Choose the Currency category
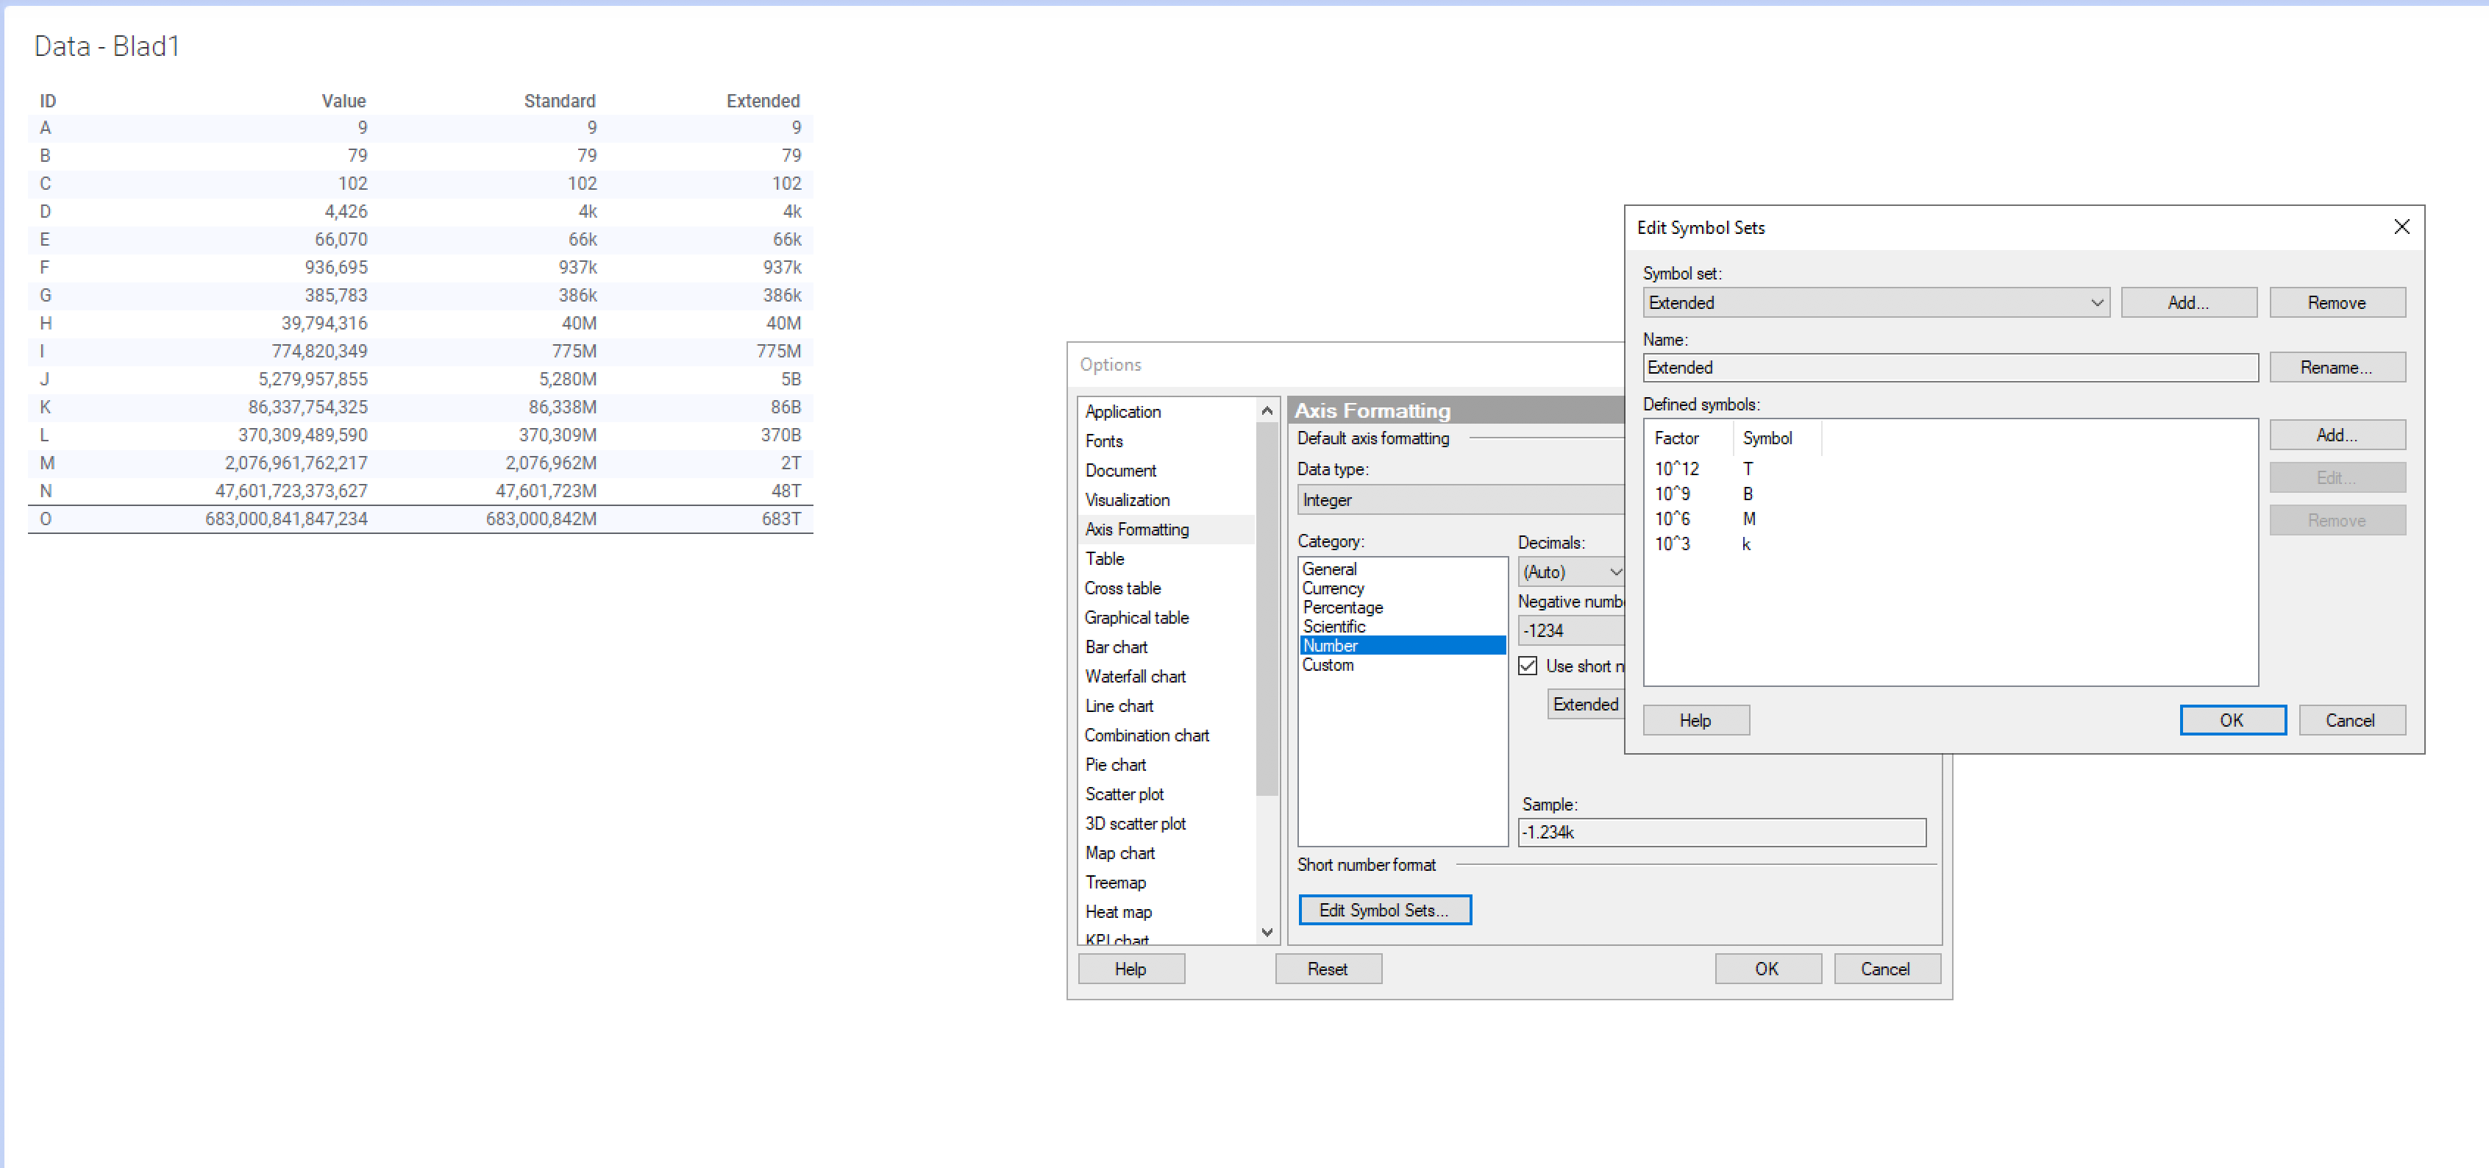2489x1168 pixels. tap(1333, 588)
